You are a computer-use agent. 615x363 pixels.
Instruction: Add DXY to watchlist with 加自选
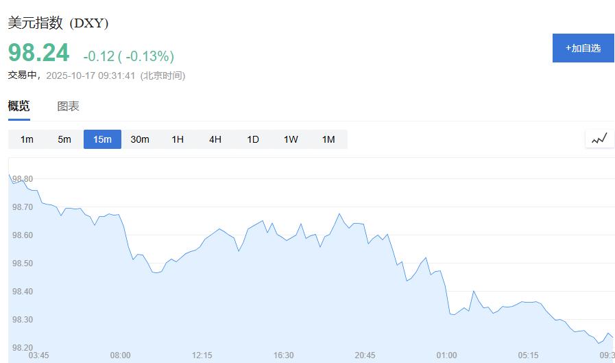click(583, 48)
